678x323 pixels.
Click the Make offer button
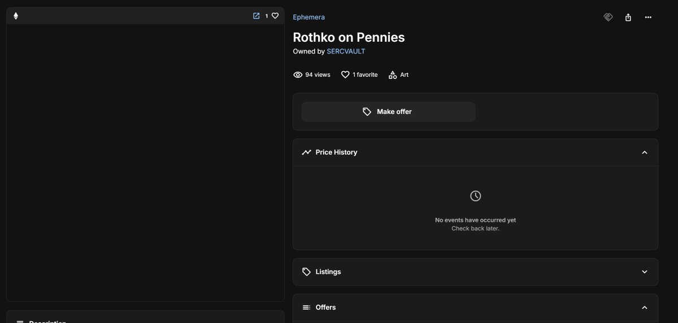point(388,112)
